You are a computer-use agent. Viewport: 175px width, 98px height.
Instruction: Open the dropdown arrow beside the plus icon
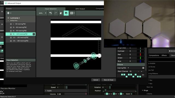[x=11, y=13]
